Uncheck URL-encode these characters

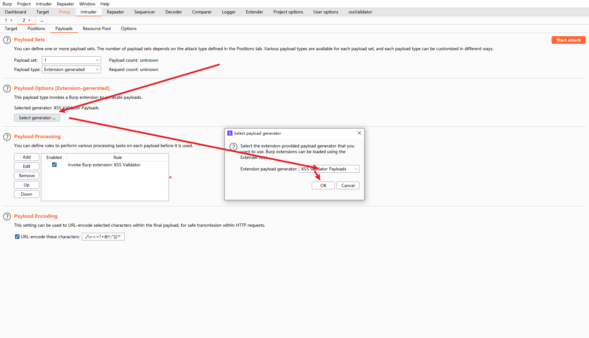[x=17, y=237]
